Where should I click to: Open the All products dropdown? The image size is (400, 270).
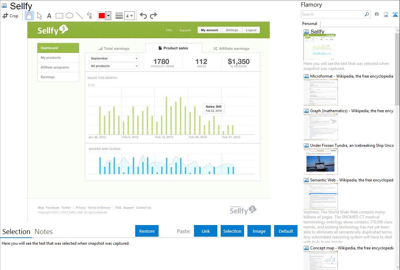click(x=114, y=66)
